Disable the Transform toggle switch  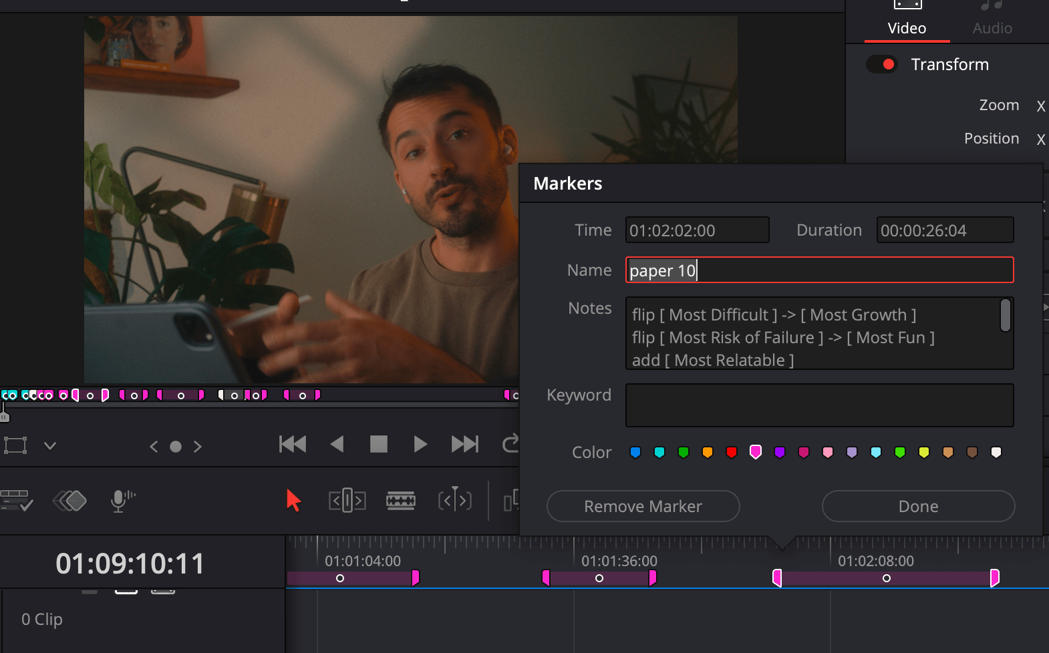(881, 65)
